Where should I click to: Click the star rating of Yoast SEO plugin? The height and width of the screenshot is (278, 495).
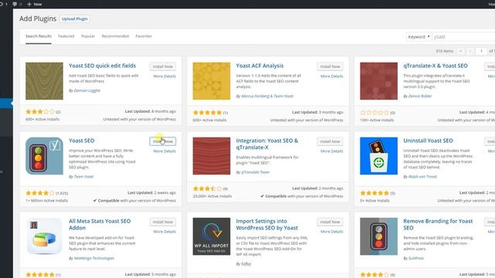(x=40, y=193)
